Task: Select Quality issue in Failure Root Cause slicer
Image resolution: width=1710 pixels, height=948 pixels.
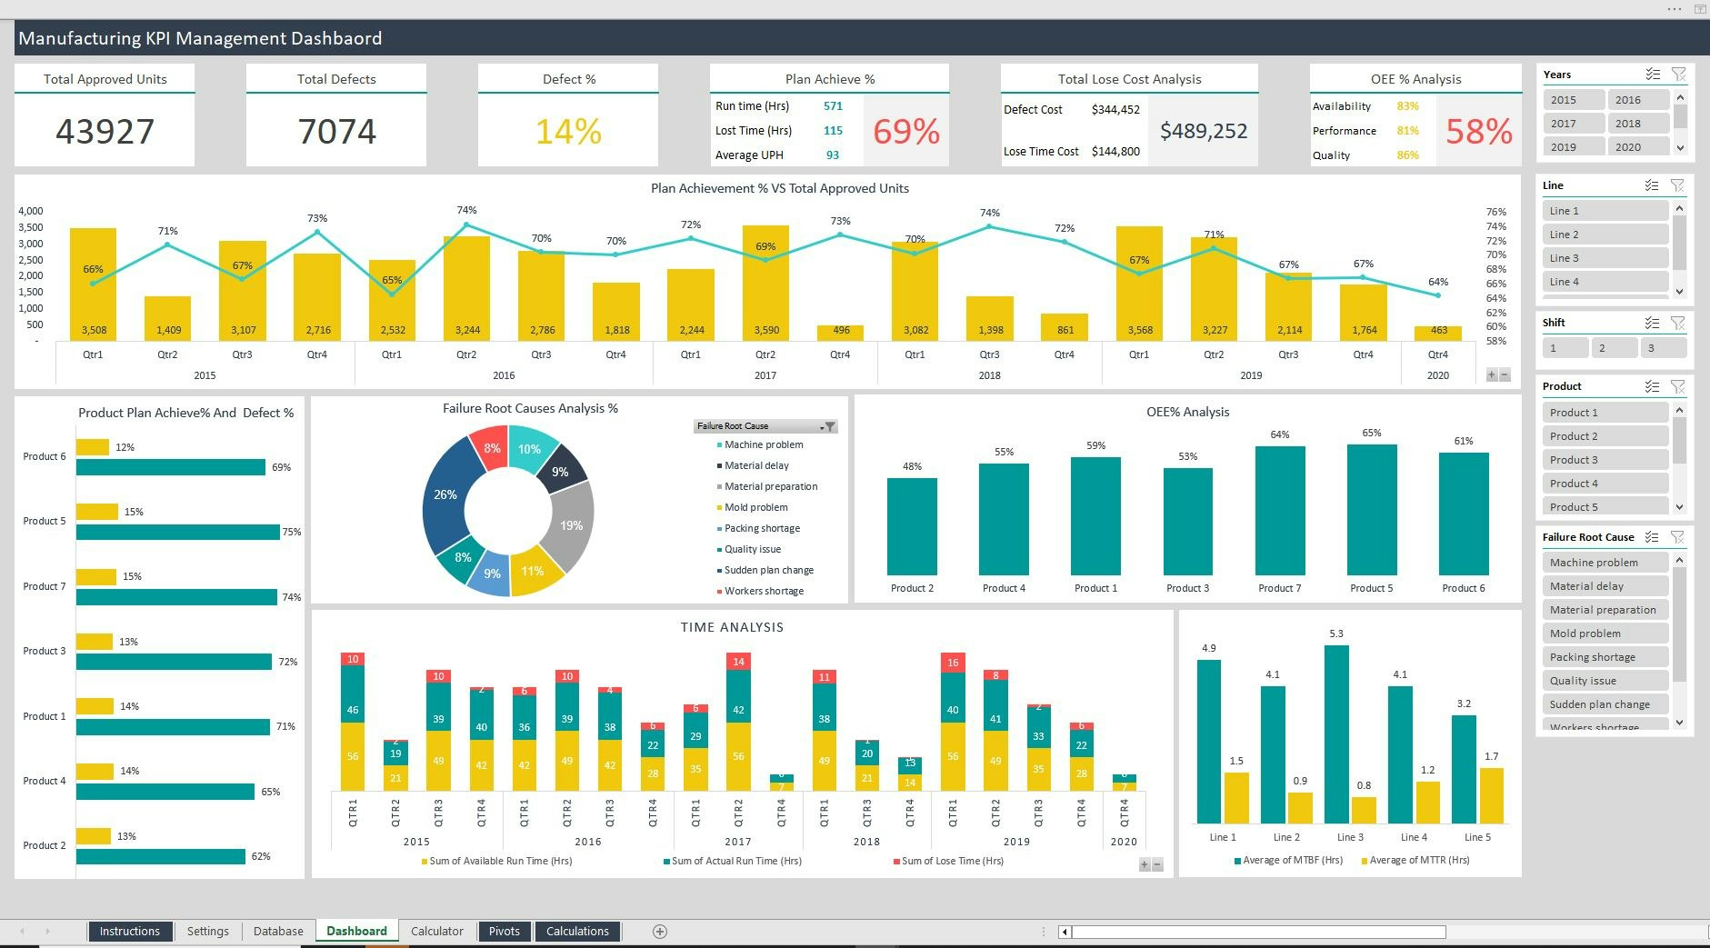Action: click(1582, 680)
